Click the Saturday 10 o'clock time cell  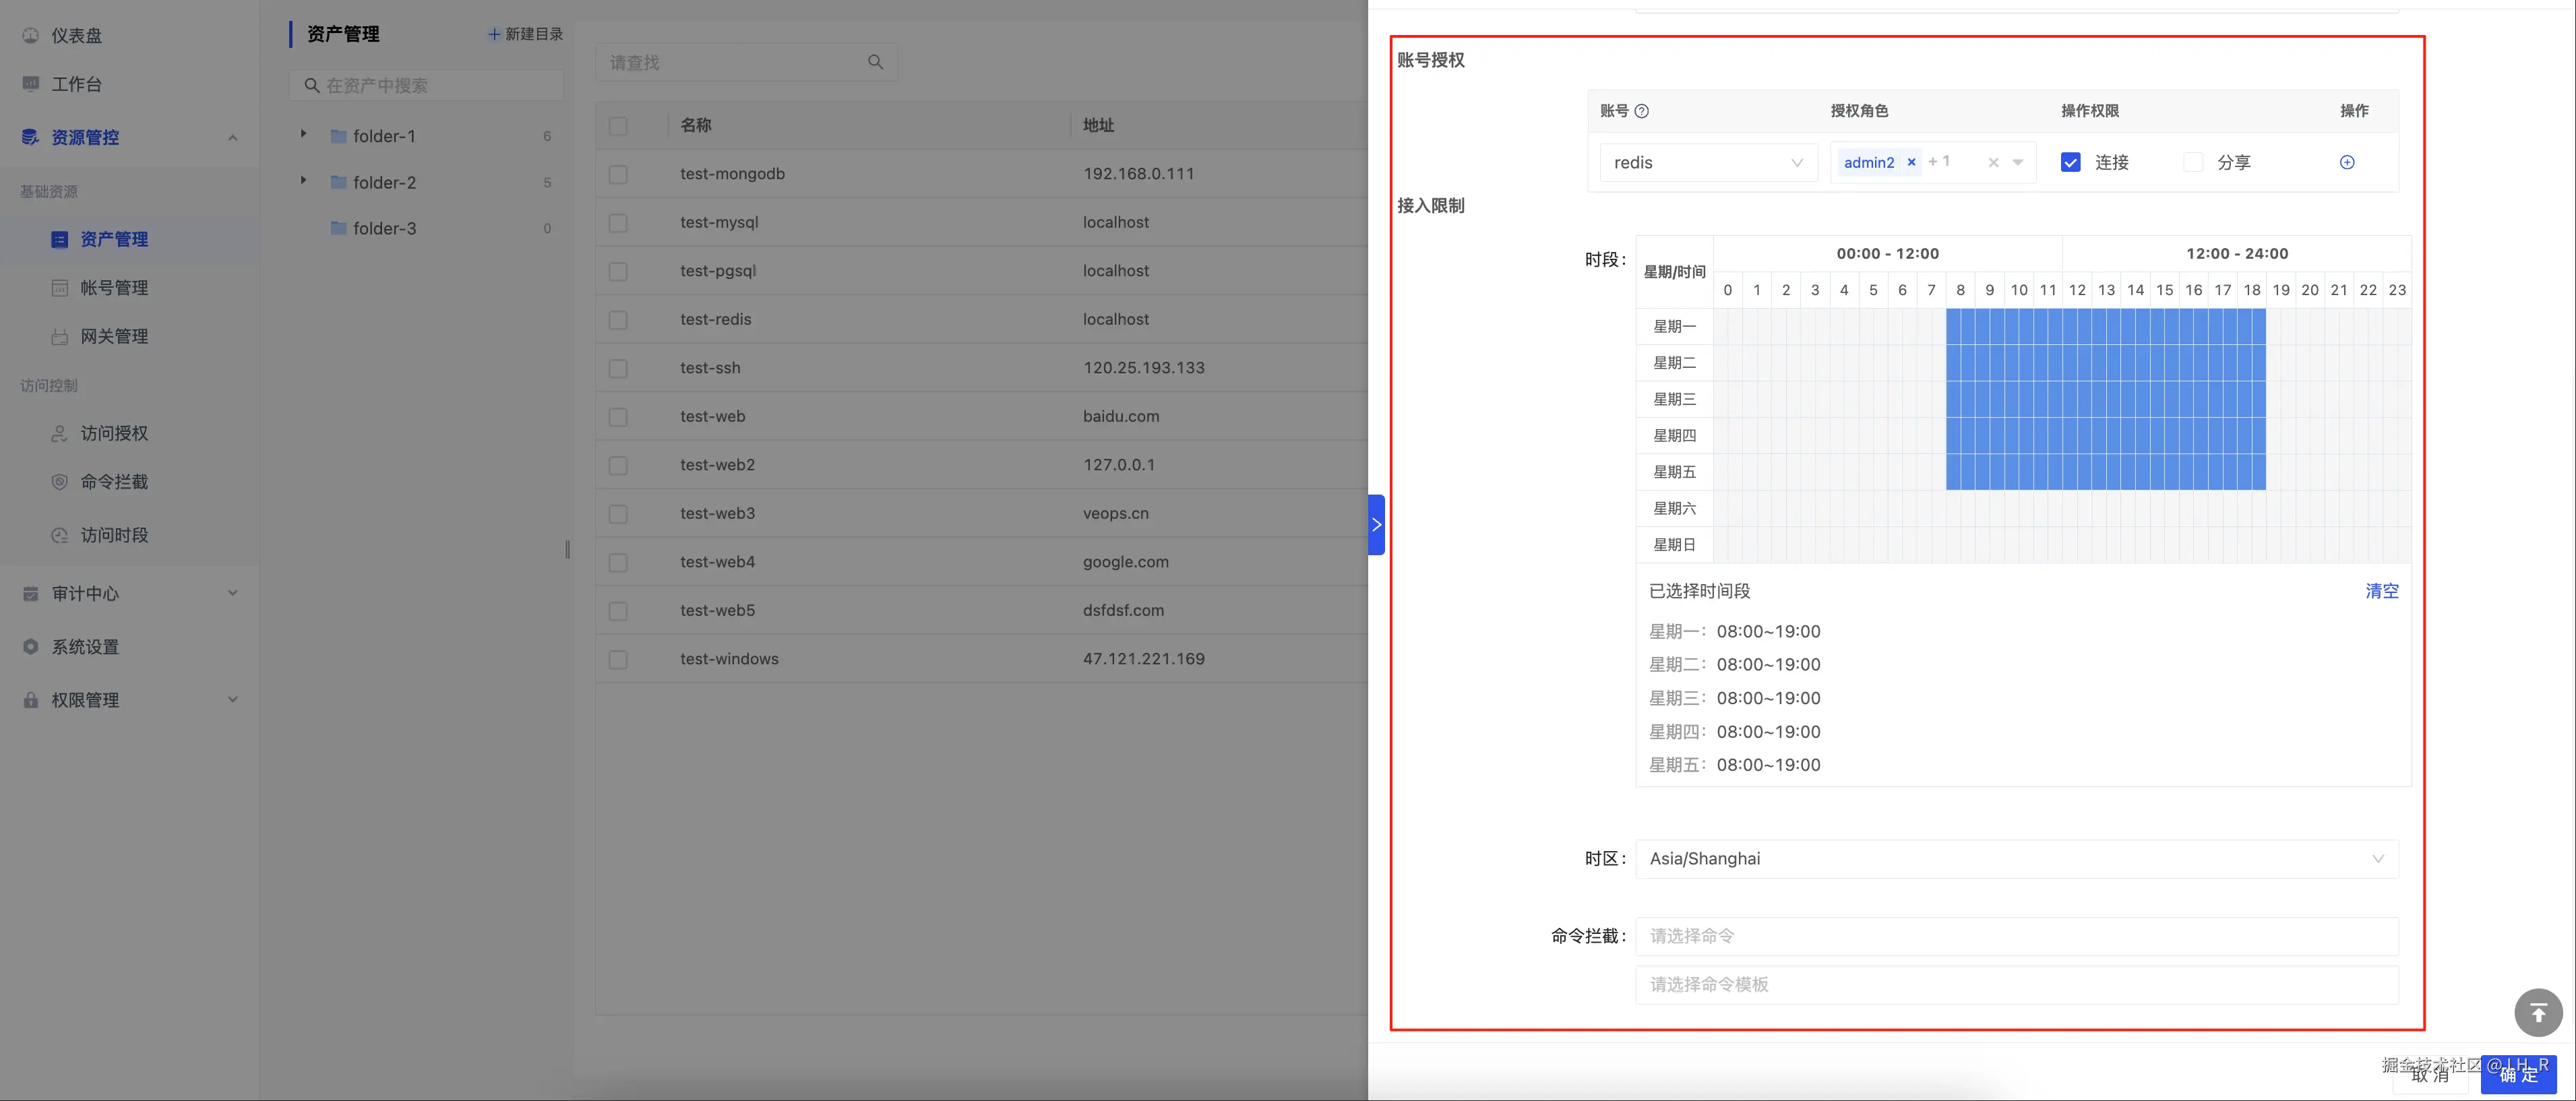pos(2018,508)
